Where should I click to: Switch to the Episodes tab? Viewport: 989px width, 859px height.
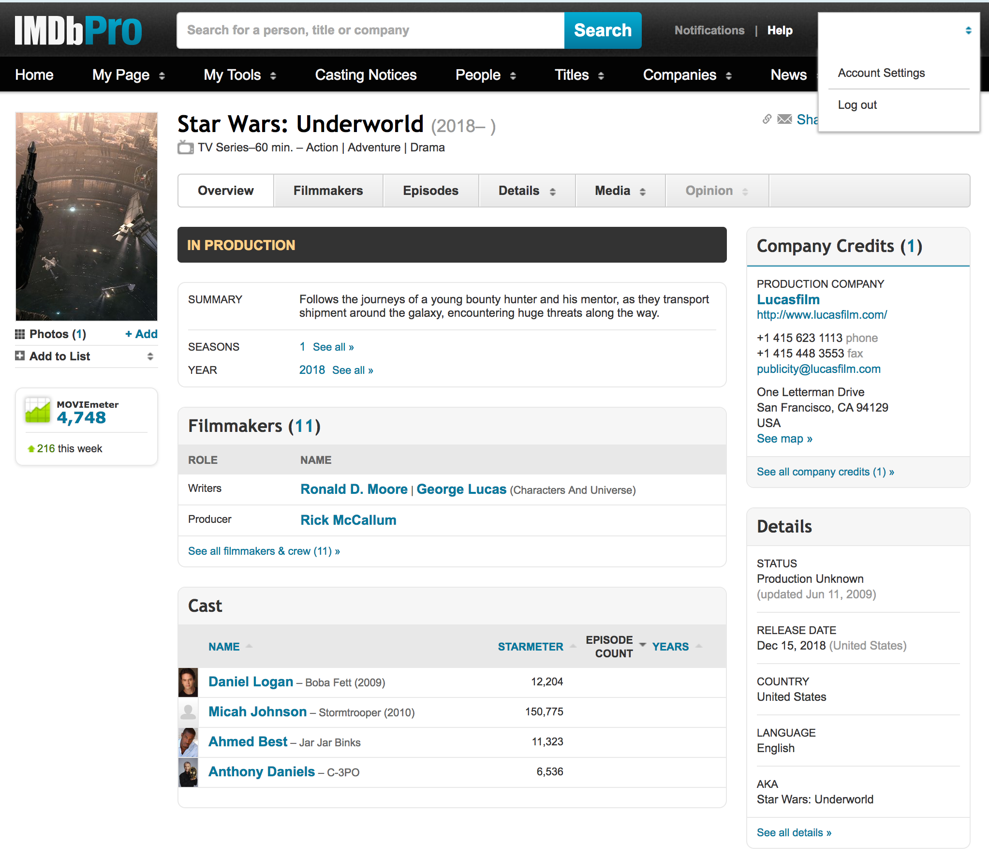431,191
